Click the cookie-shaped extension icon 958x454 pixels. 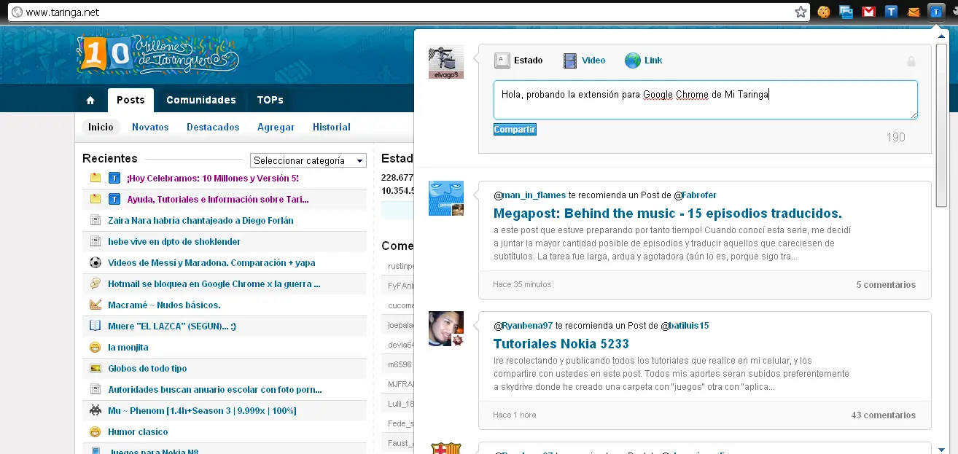coord(823,12)
